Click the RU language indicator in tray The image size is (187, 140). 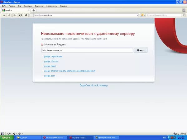pos(164,138)
